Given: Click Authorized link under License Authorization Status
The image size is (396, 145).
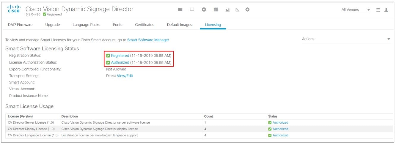Looking at the screenshot, I should pos(120,62).
